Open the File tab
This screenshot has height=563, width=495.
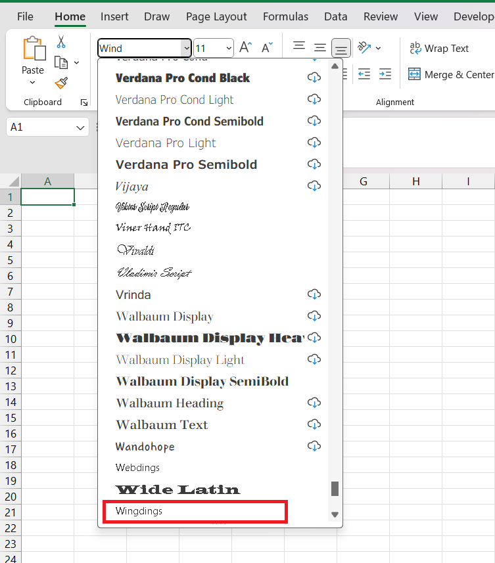25,16
